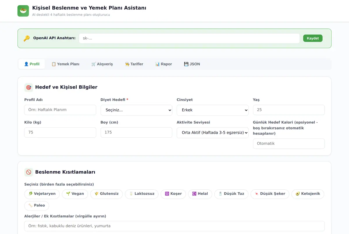
Task: Click the Kaydet button
Action: pos(313,38)
